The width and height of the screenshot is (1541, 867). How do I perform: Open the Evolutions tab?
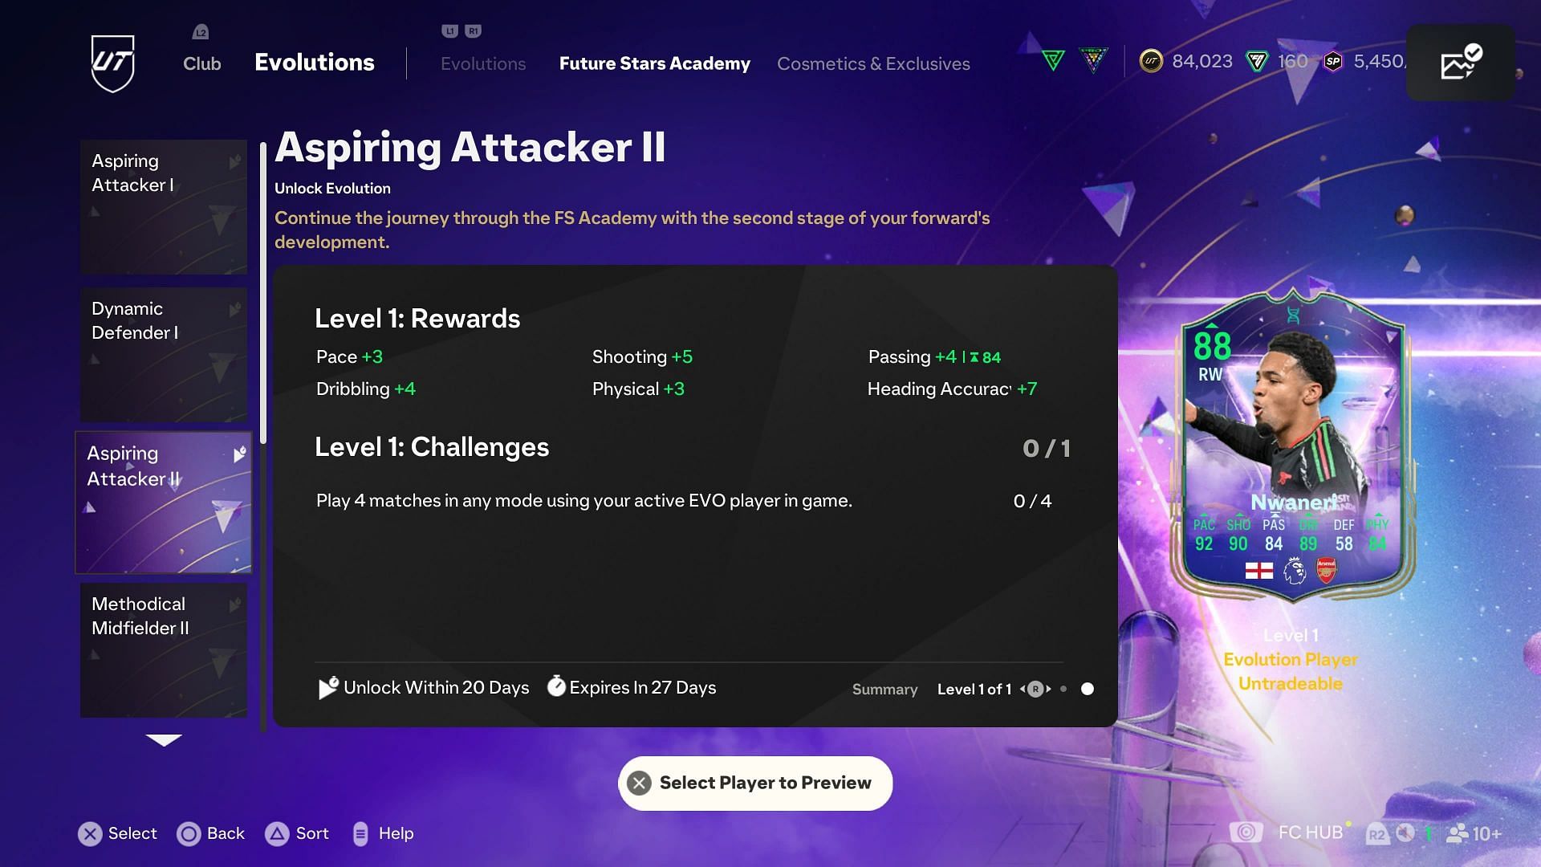coord(482,63)
